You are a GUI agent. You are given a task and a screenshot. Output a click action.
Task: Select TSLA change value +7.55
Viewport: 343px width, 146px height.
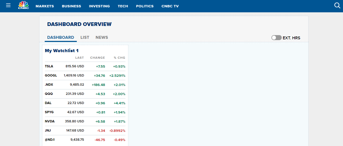coord(100,66)
